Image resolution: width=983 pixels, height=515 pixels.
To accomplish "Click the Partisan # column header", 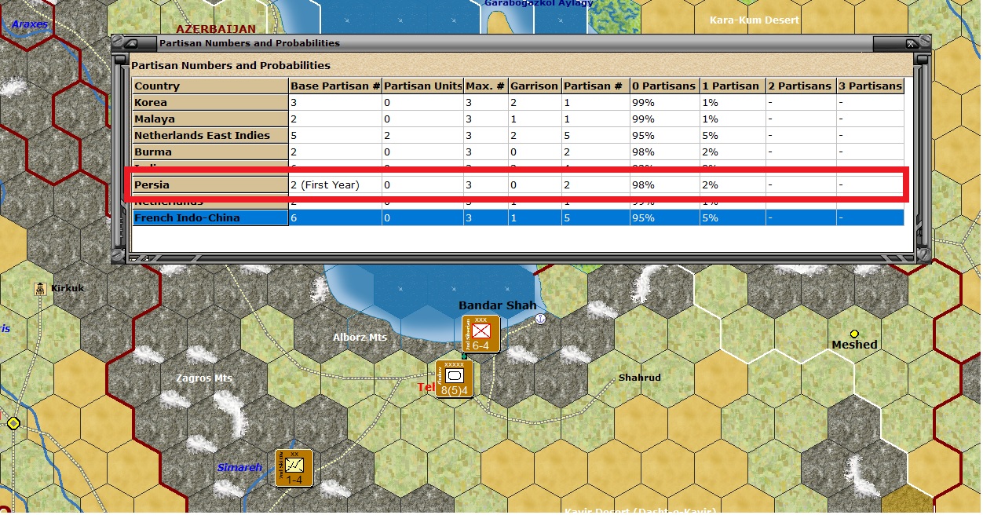I will click(595, 86).
